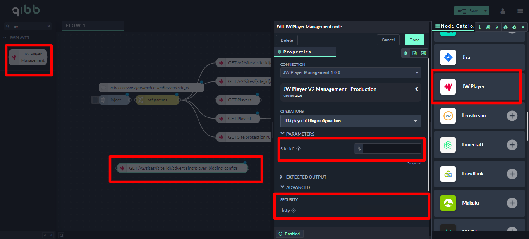529x239 pixels.
Task: Click the Done button
Action: (414, 40)
